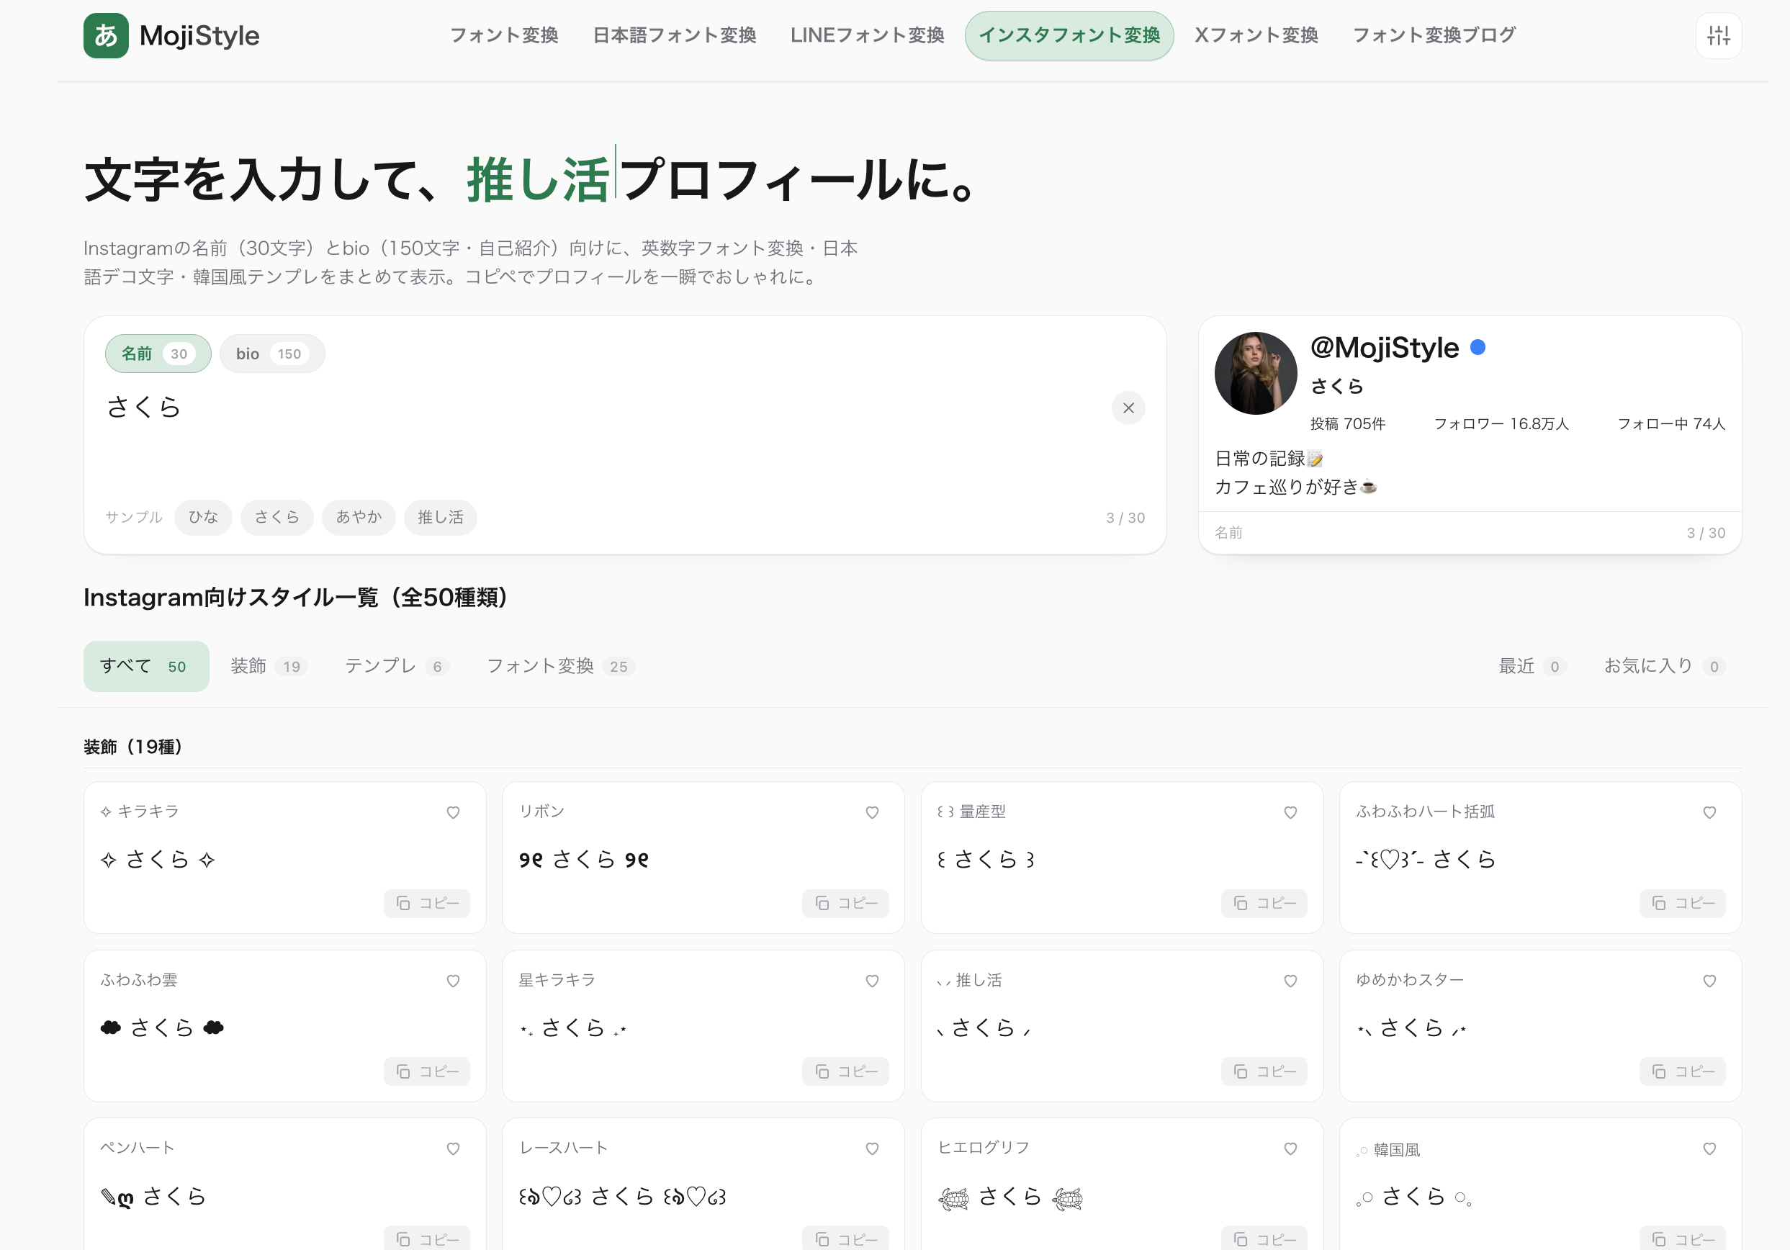The height and width of the screenshot is (1250, 1790).
Task: Favorite the キラキラ style card
Action: click(453, 811)
